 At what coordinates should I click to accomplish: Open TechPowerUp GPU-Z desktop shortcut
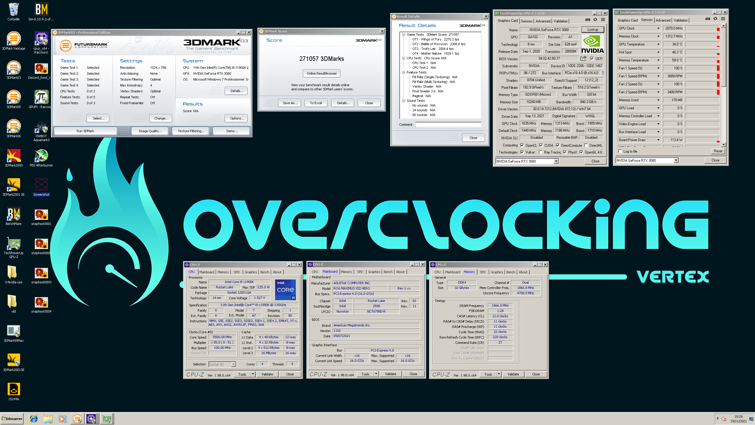tap(14, 247)
